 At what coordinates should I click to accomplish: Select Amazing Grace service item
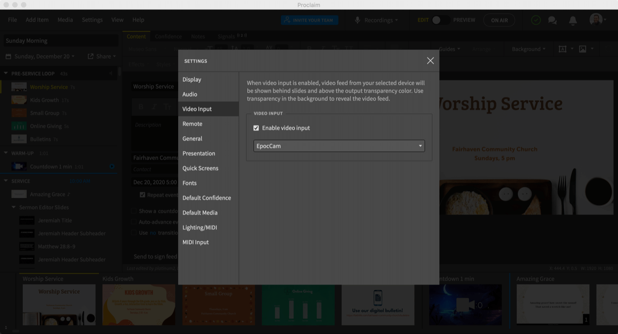pyautogui.click(x=59, y=194)
